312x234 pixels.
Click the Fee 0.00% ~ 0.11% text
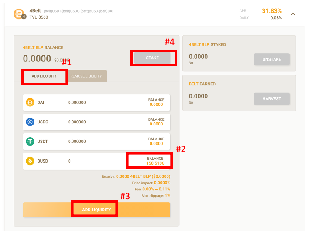click(152, 189)
